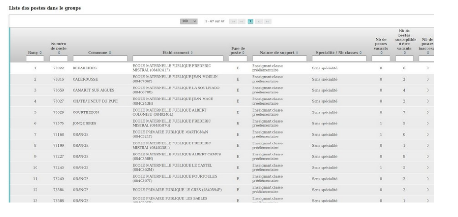The height and width of the screenshot is (217, 458).
Task: Click the Type de poste filter field
Action: point(238,59)
